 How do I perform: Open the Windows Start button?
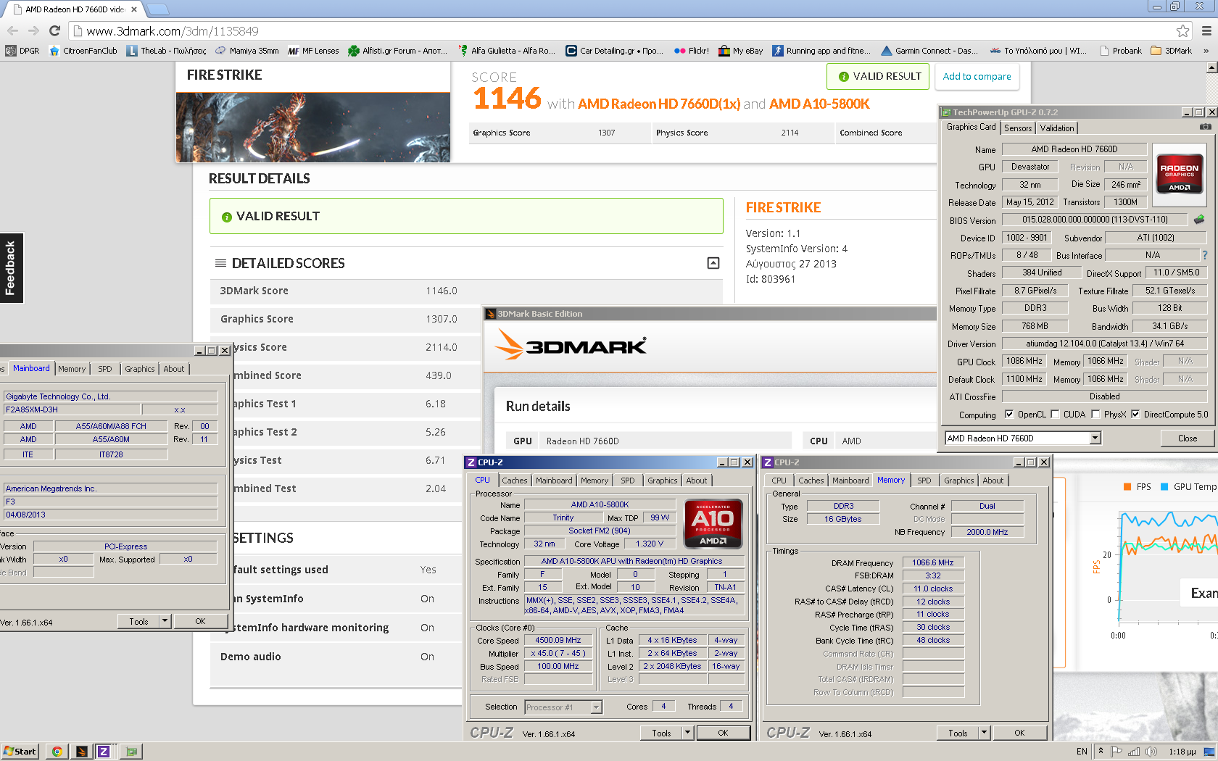(x=20, y=752)
